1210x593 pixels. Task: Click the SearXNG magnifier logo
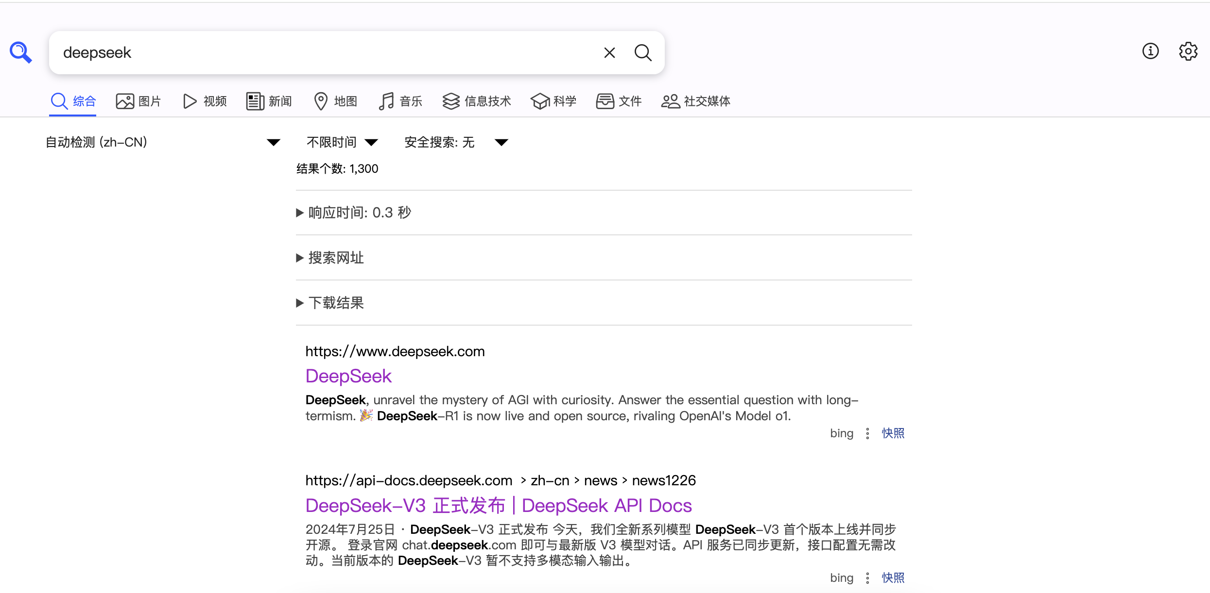[21, 52]
